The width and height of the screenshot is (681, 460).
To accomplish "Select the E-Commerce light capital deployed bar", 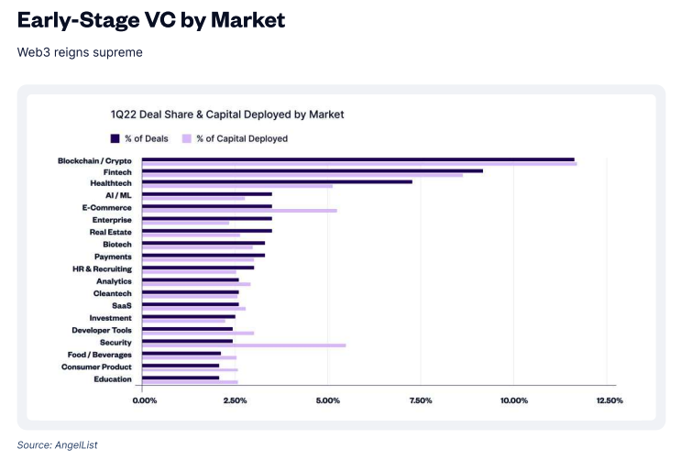I will (x=239, y=210).
